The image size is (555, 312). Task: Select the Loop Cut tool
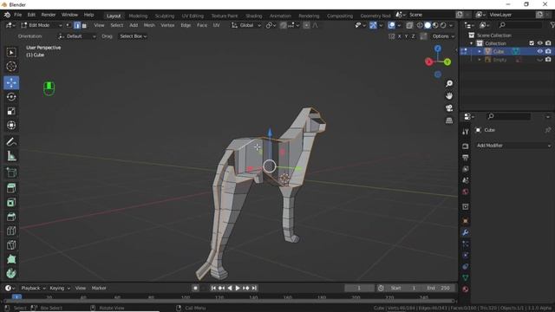coord(11,231)
